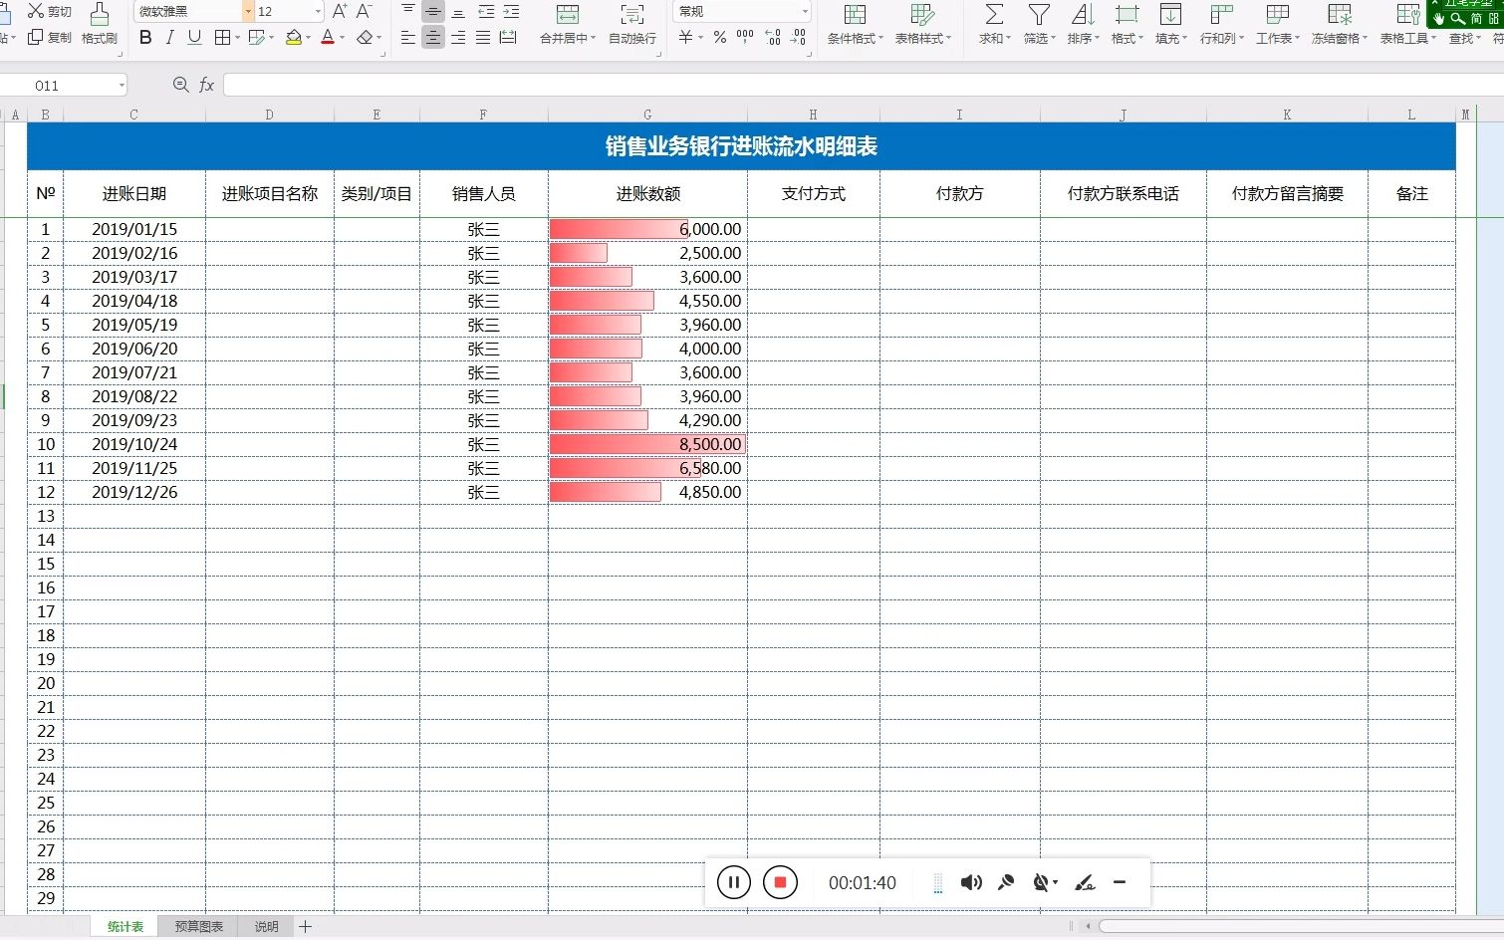Click the yellow Fill Color bucket
Screen dimensions: 1504x940
(293, 37)
